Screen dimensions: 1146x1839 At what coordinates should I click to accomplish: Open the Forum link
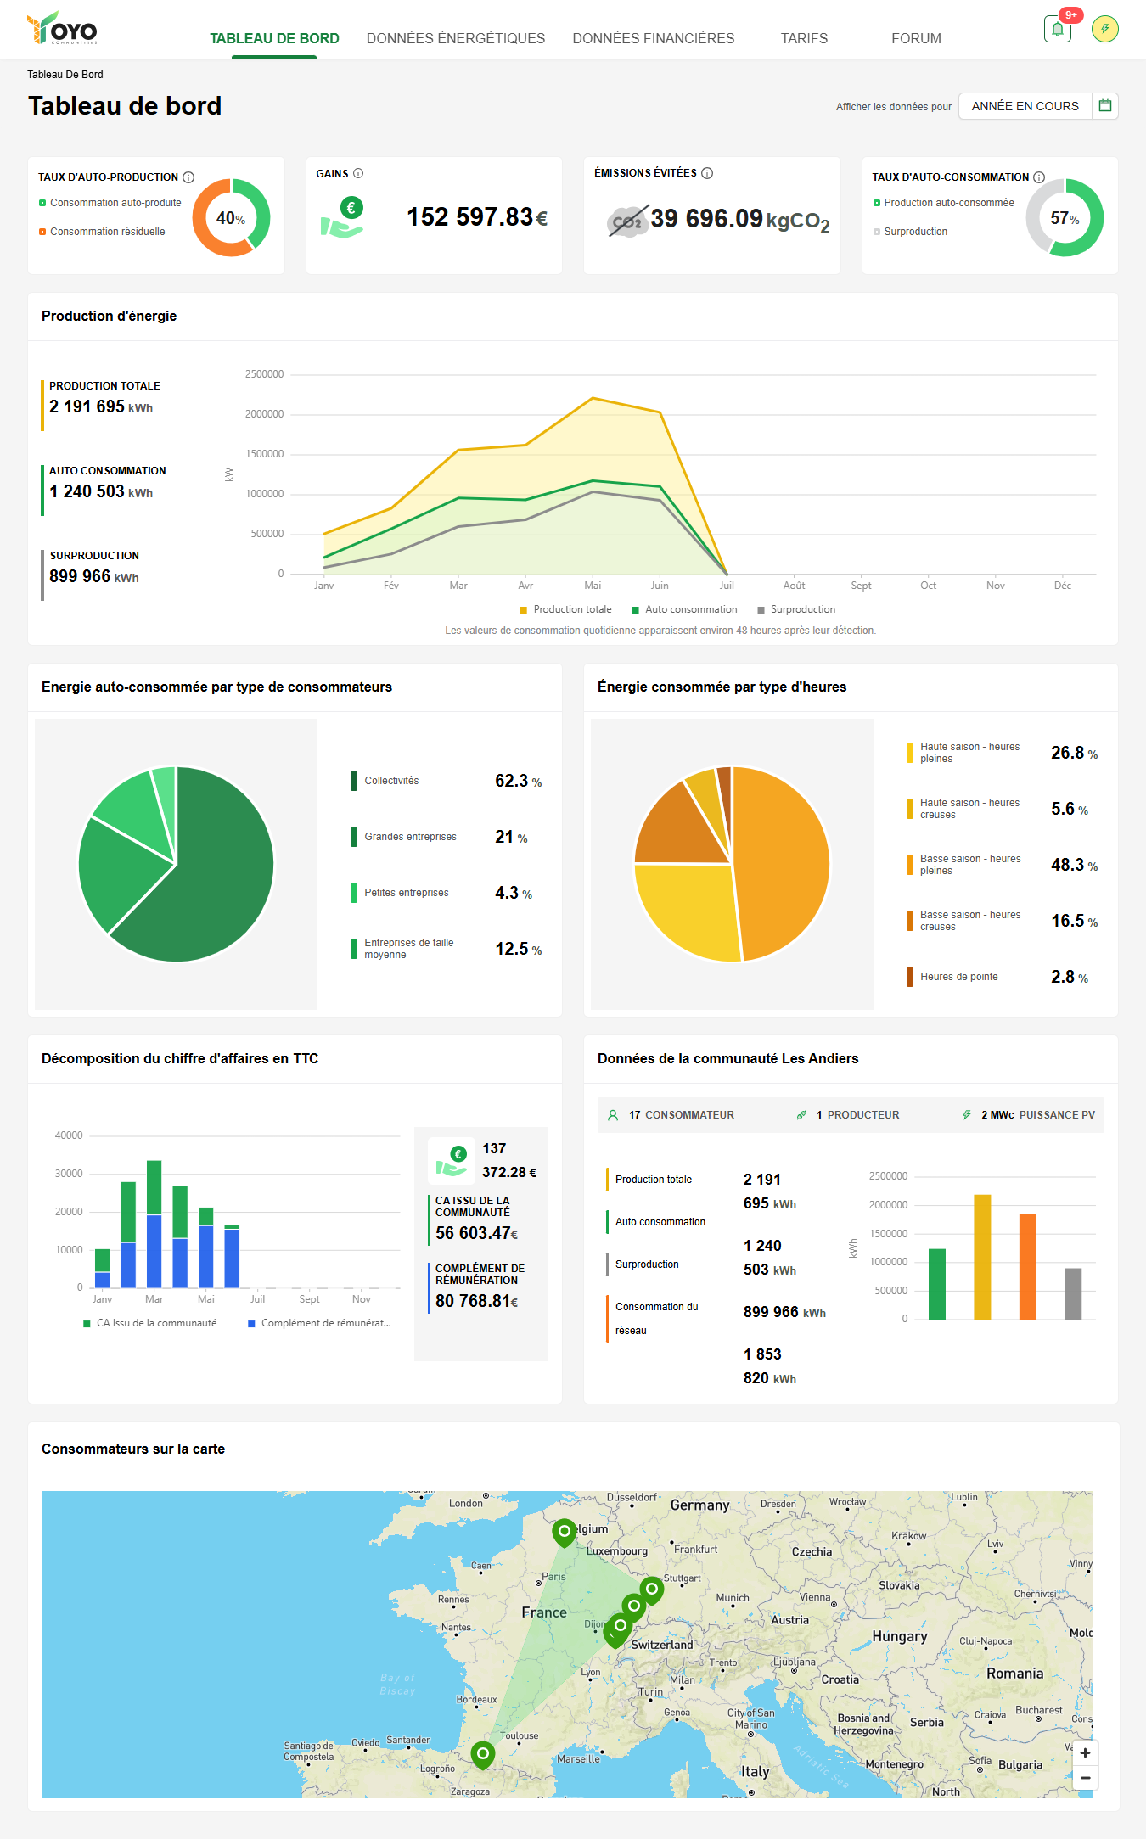pos(916,38)
